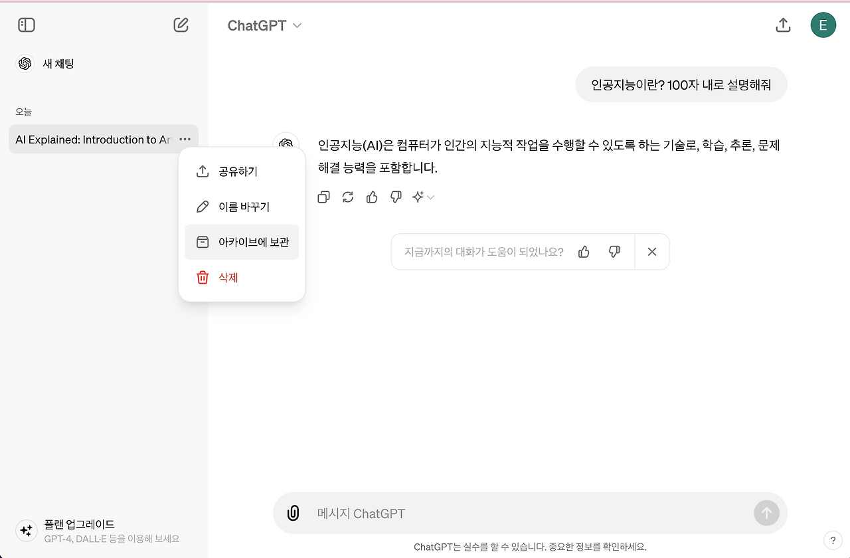Click the ChatGPT logo beside 새 채팅
Viewport: 850px width, 558px height.
[x=25, y=64]
